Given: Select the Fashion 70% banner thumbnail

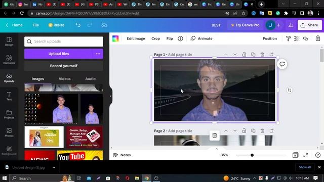Looking at the screenshot, I should [x=44, y=137].
